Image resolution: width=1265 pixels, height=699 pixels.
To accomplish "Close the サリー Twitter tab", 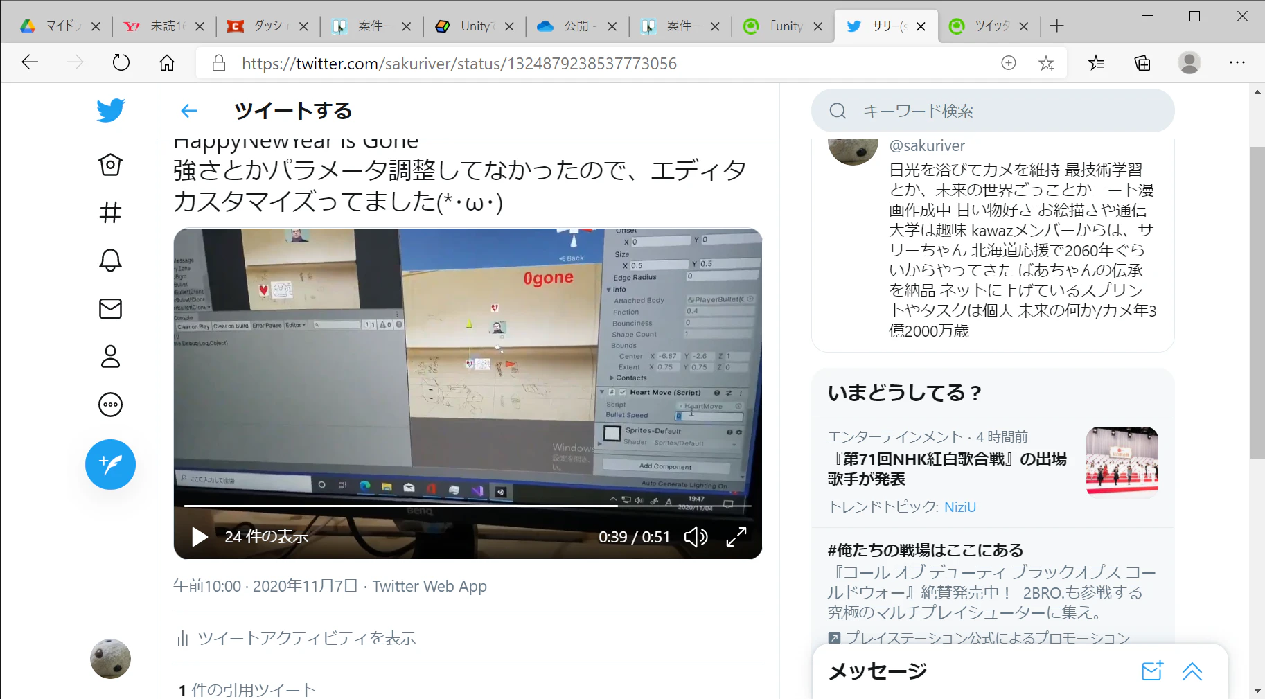I will click(921, 26).
